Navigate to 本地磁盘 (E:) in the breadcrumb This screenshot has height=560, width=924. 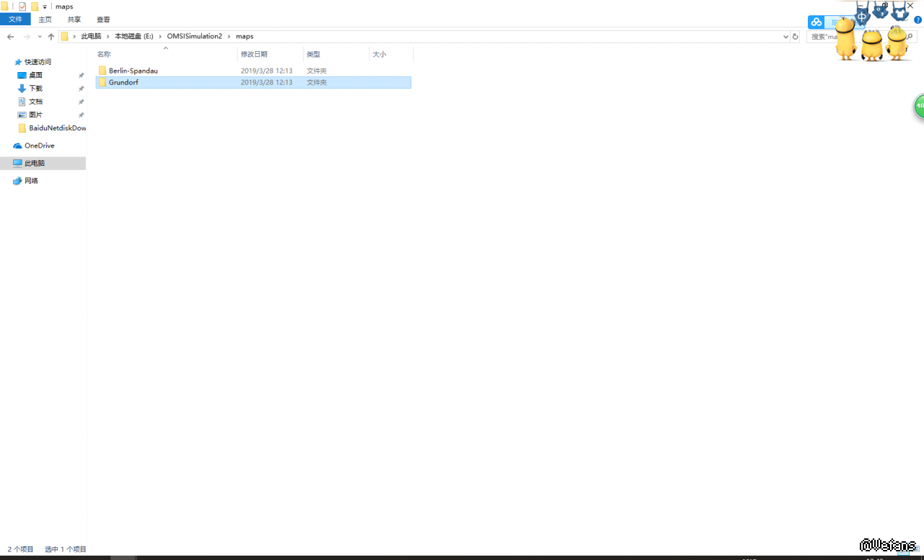tap(134, 36)
